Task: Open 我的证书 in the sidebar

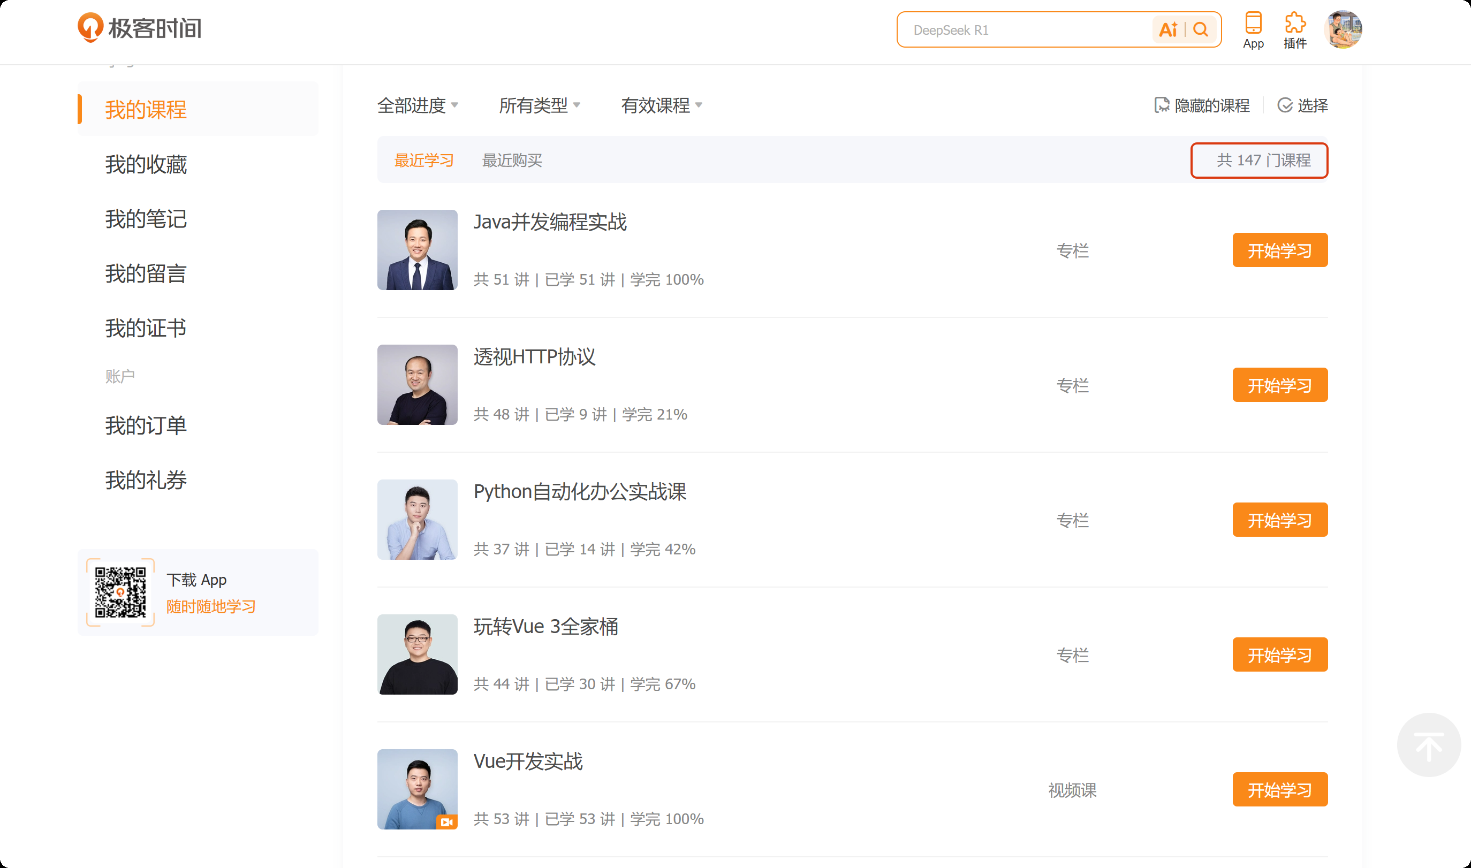Action: [x=146, y=328]
